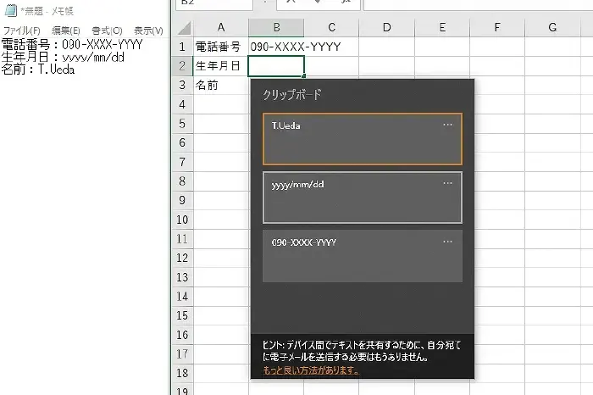Image resolution: width=593 pixels, height=395 pixels.
Task: Open the もっと良い方法があります link
Action: click(x=311, y=370)
